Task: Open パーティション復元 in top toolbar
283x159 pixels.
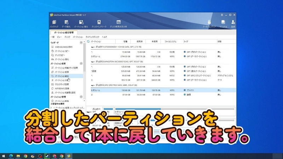Action: [81, 24]
